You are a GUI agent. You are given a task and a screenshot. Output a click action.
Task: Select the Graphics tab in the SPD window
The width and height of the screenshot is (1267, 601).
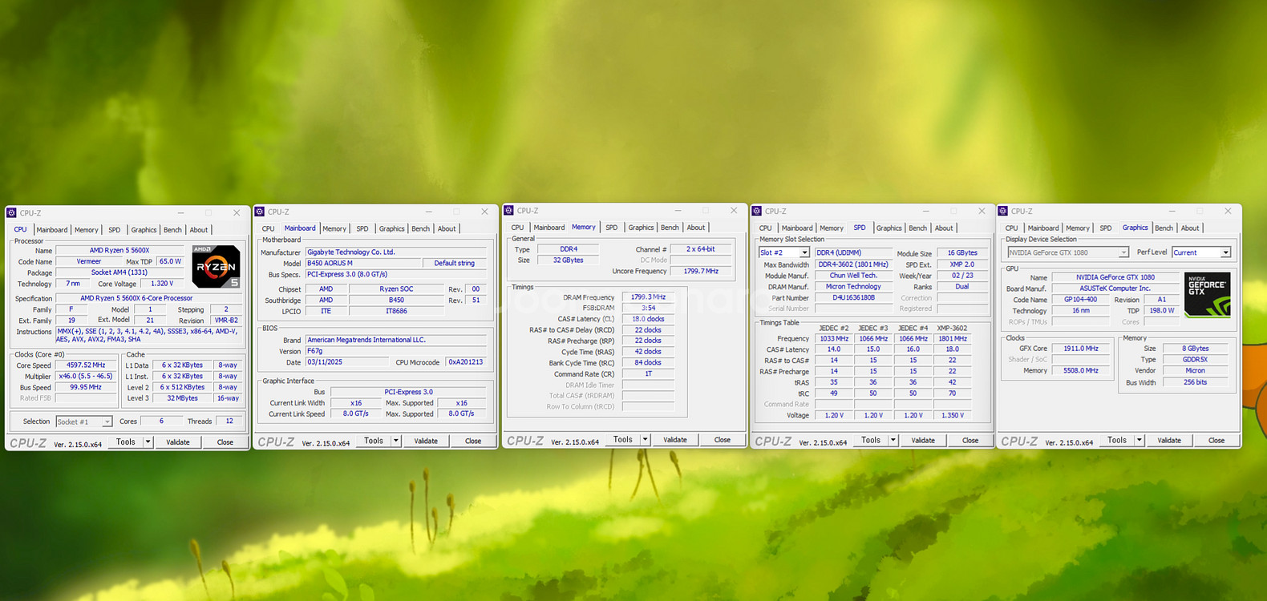[x=889, y=228]
